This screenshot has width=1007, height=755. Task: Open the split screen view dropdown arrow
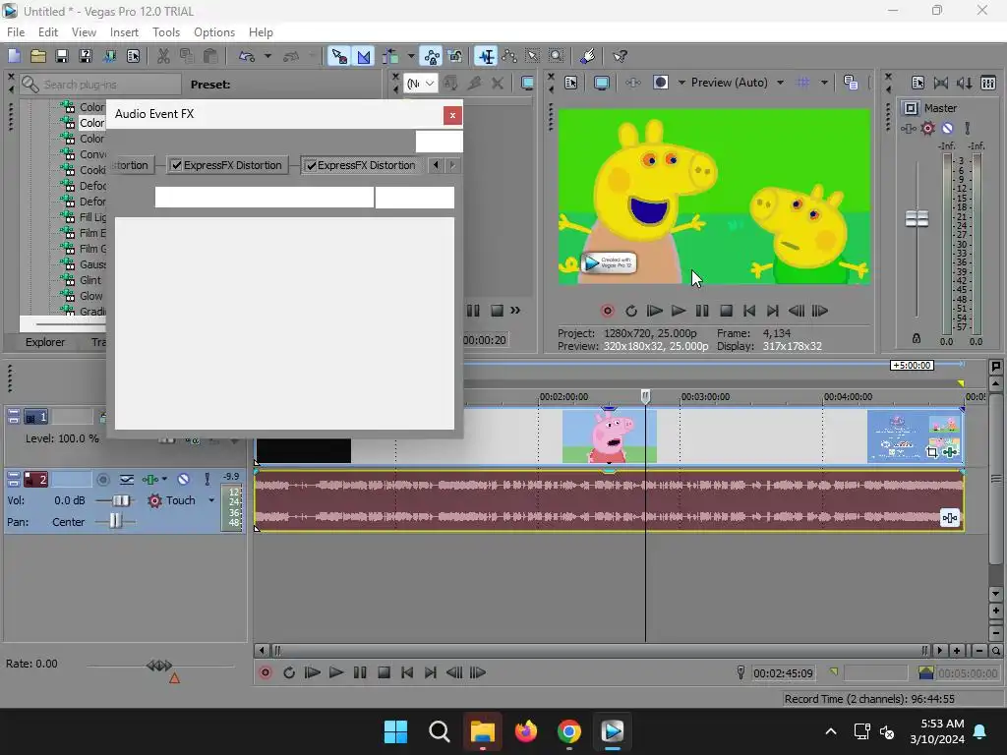click(x=681, y=83)
